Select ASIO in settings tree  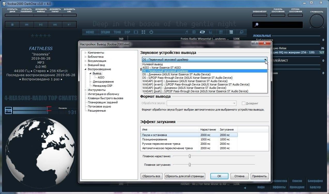[x=101, y=77]
